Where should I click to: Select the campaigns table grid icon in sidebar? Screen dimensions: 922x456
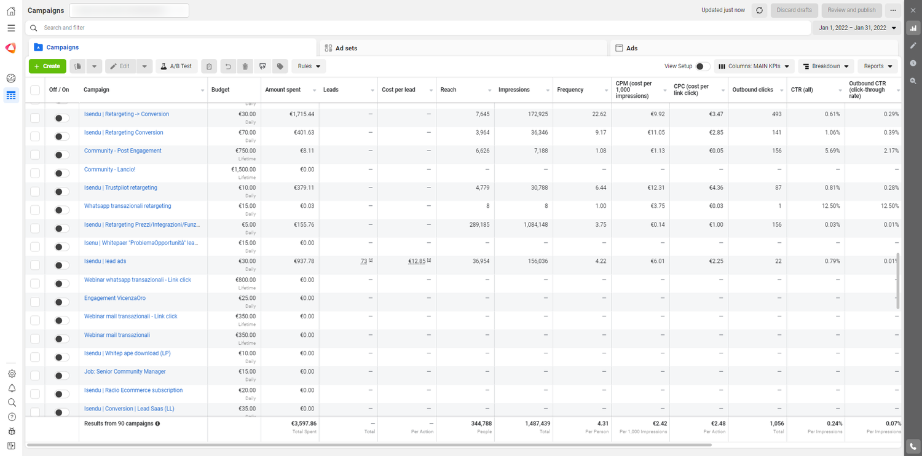11,95
